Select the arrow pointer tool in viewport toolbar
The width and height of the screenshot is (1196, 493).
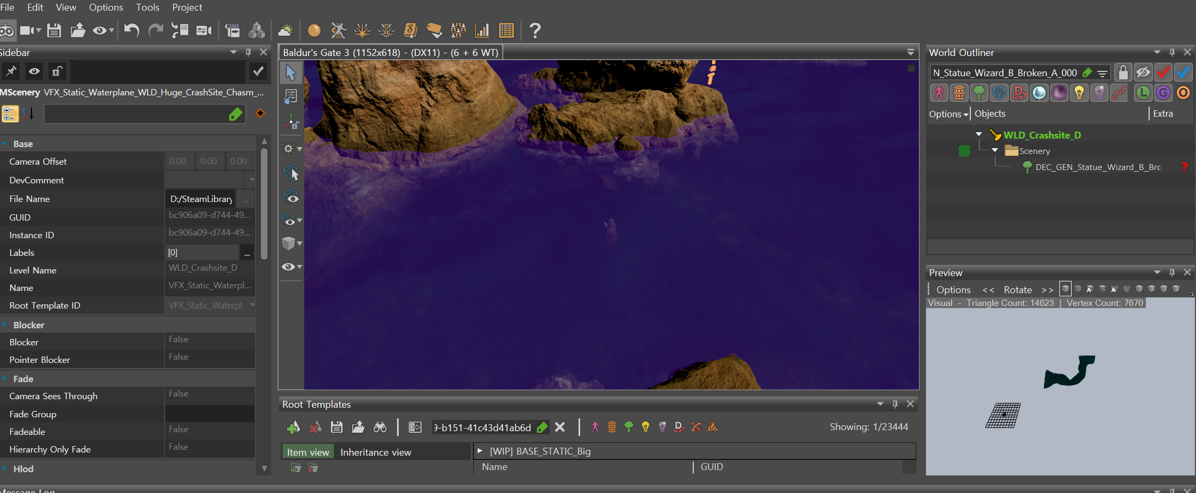(x=291, y=72)
